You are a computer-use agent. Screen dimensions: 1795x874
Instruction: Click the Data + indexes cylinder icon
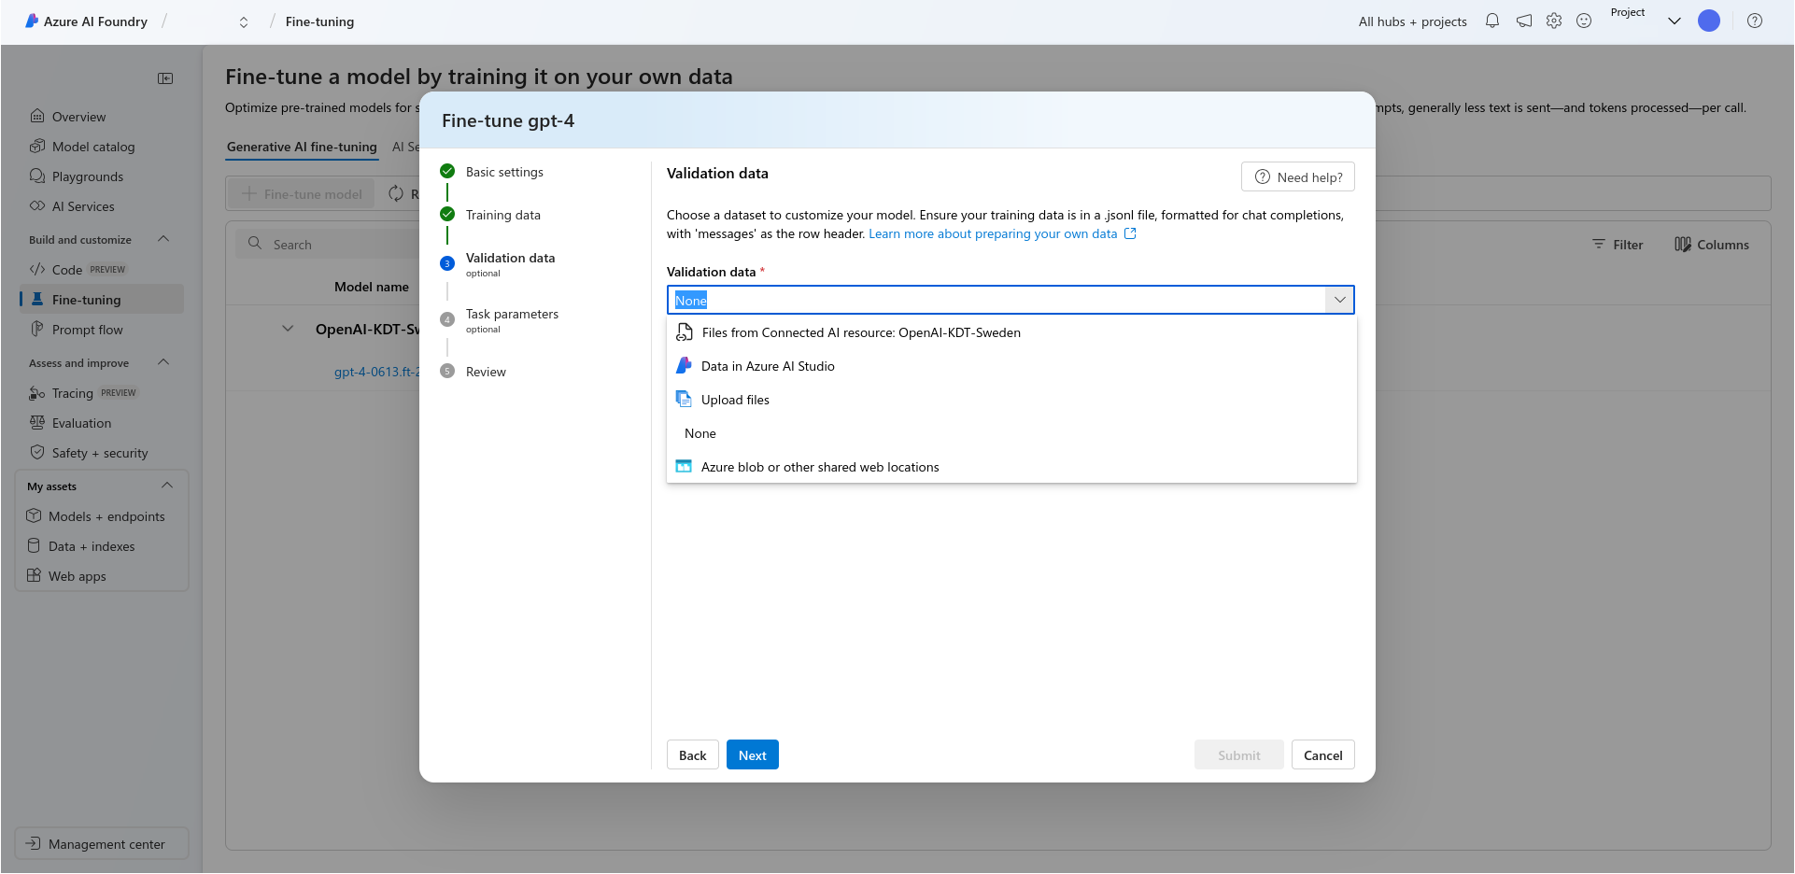coord(34,546)
